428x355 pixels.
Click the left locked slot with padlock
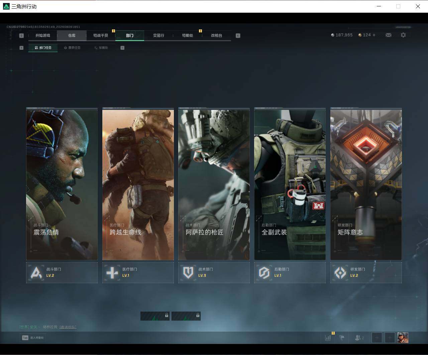coord(155,316)
